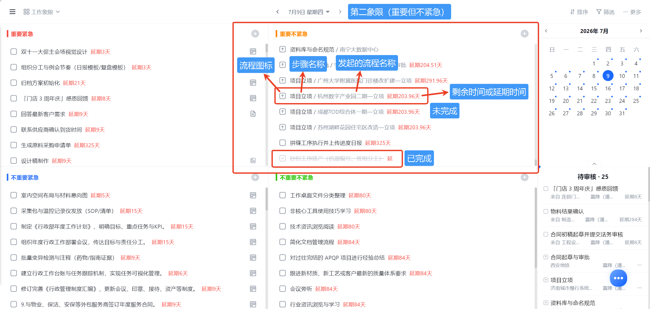Check 合同初稿起草并提交法务审核 pending item
The height and width of the screenshot is (309, 650).
click(546, 234)
